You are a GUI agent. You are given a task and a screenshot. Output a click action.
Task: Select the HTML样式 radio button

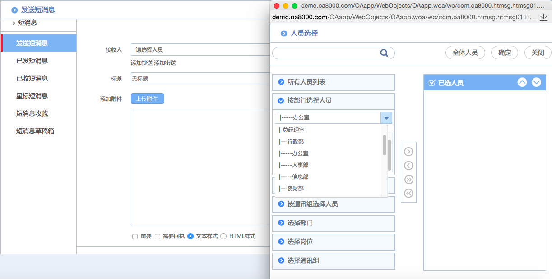pyautogui.click(x=223, y=236)
